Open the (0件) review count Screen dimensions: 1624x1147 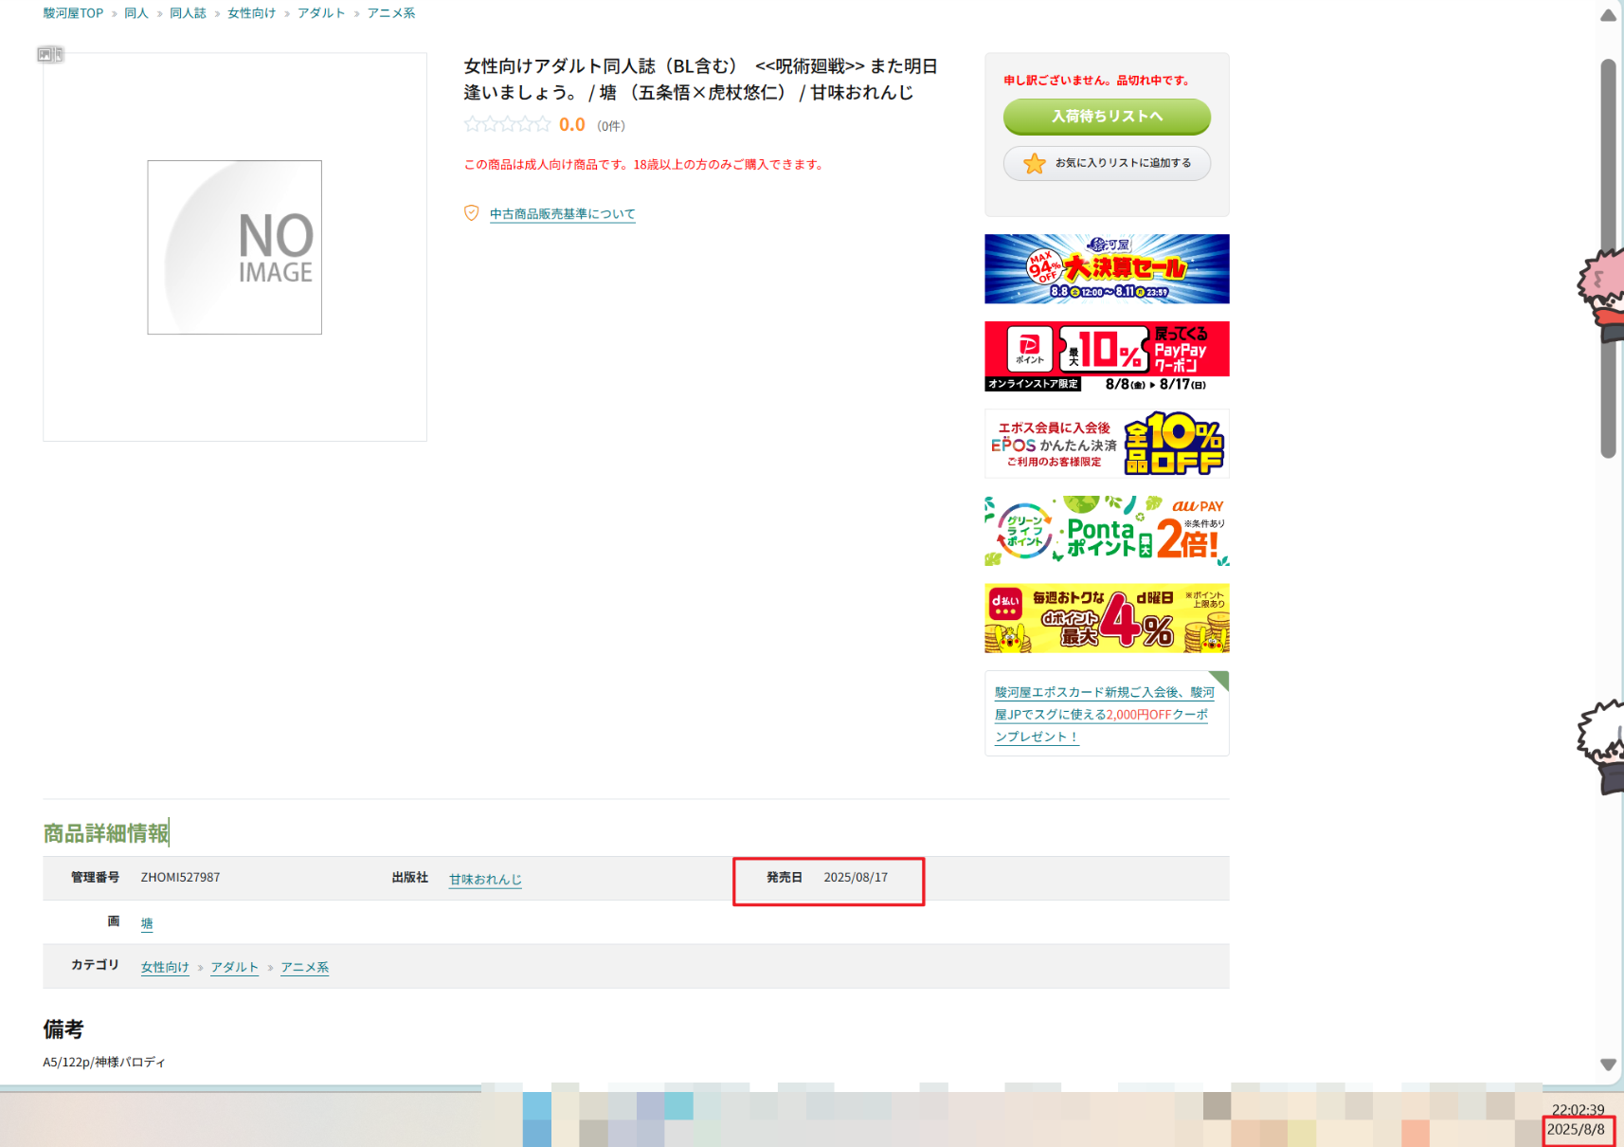pos(611,126)
